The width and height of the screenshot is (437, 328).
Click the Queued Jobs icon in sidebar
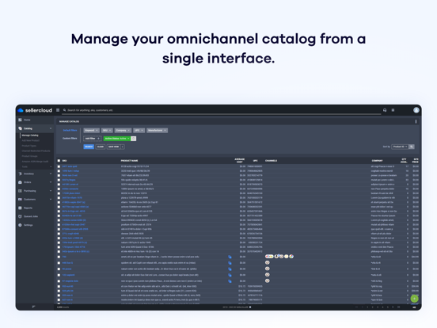pyautogui.click(x=20, y=216)
